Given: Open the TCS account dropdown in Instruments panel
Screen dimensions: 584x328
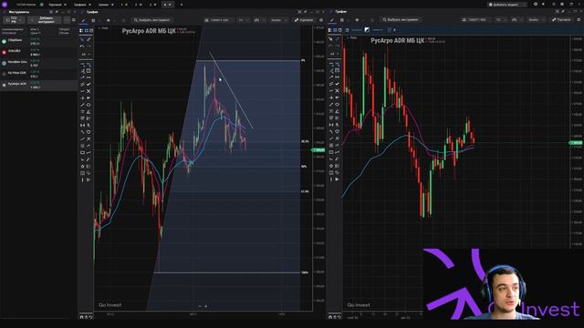Looking at the screenshot, I should (14, 20).
